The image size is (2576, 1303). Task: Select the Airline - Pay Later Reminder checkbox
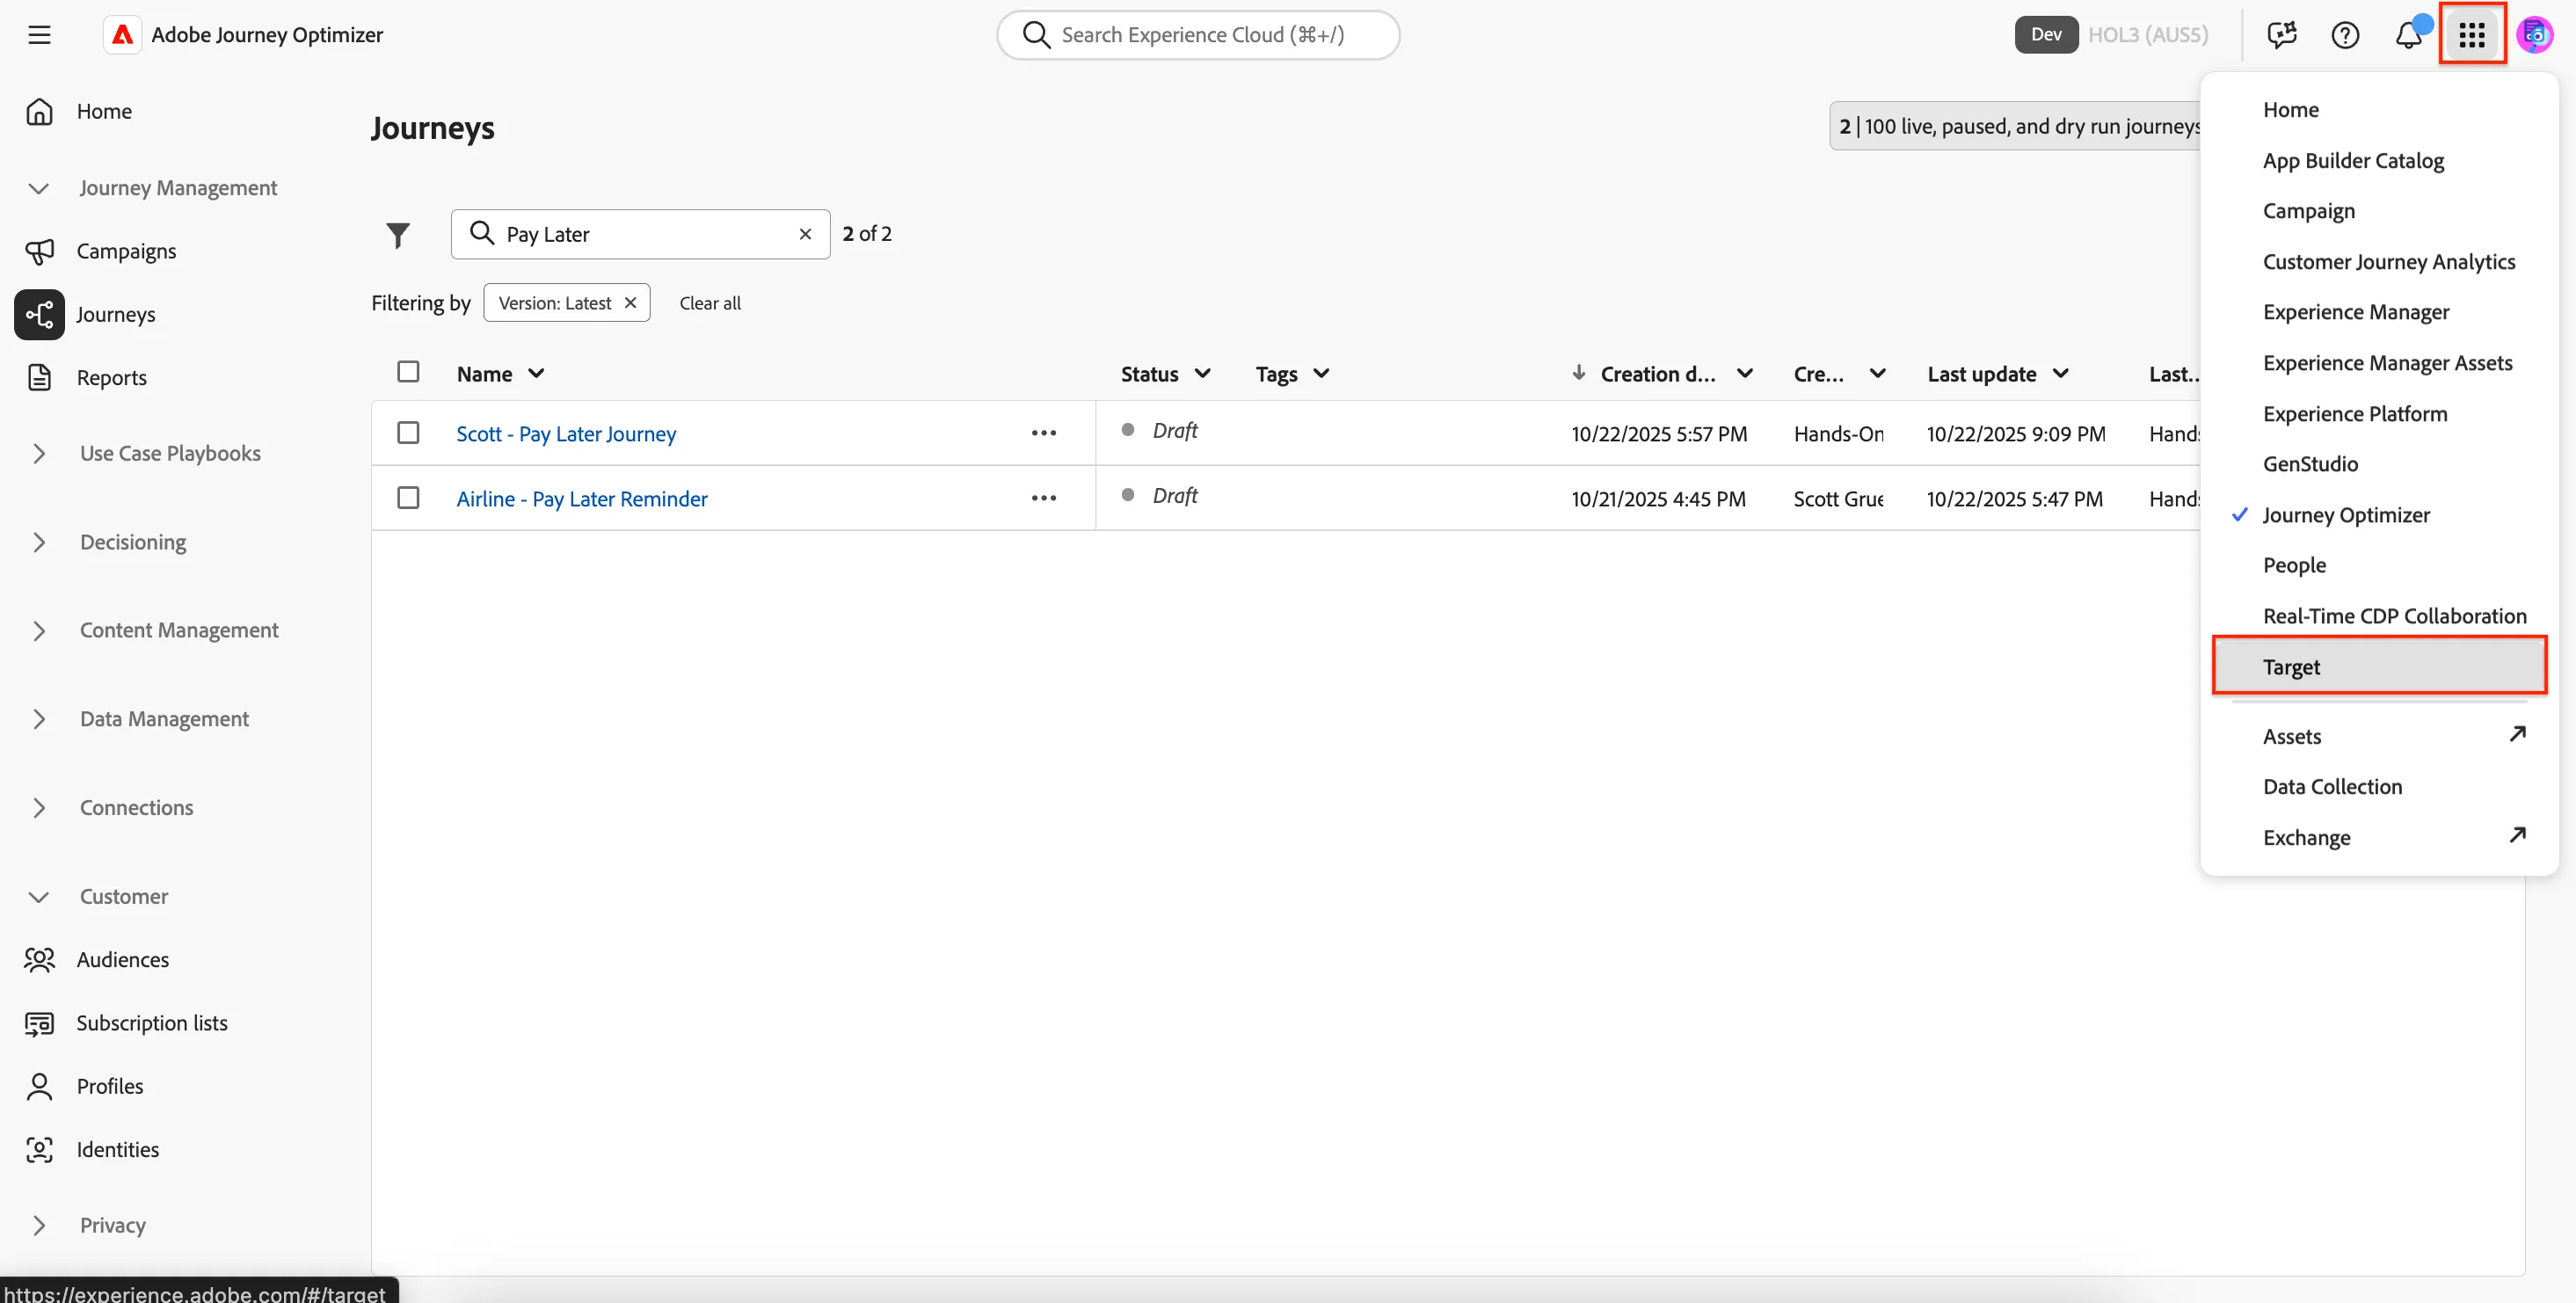[x=408, y=498]
